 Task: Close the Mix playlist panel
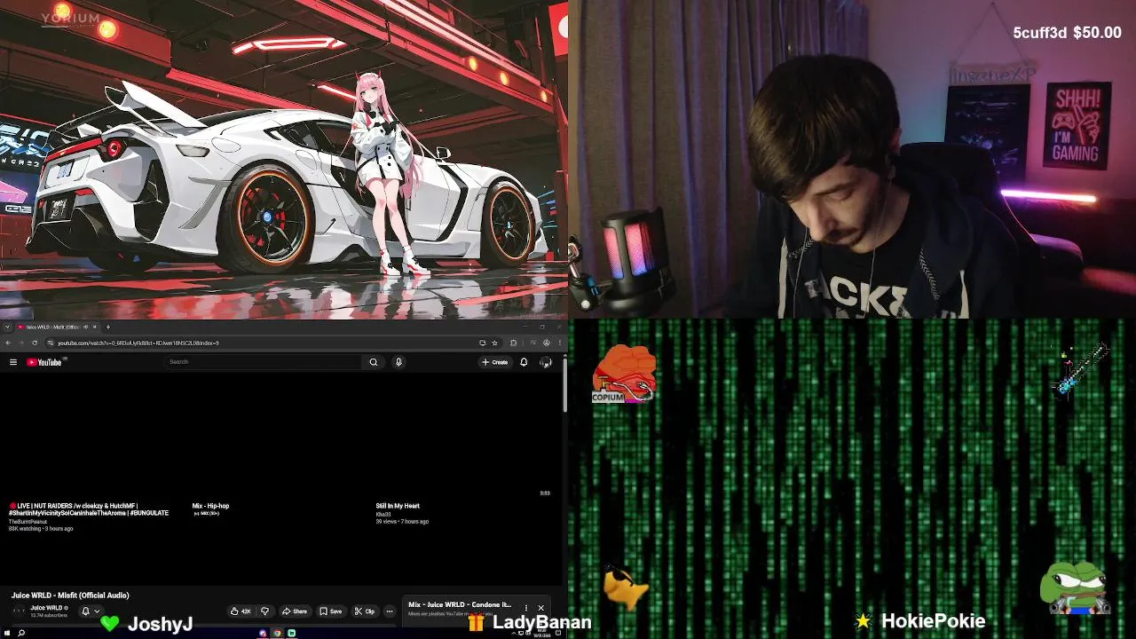(540, 608)
